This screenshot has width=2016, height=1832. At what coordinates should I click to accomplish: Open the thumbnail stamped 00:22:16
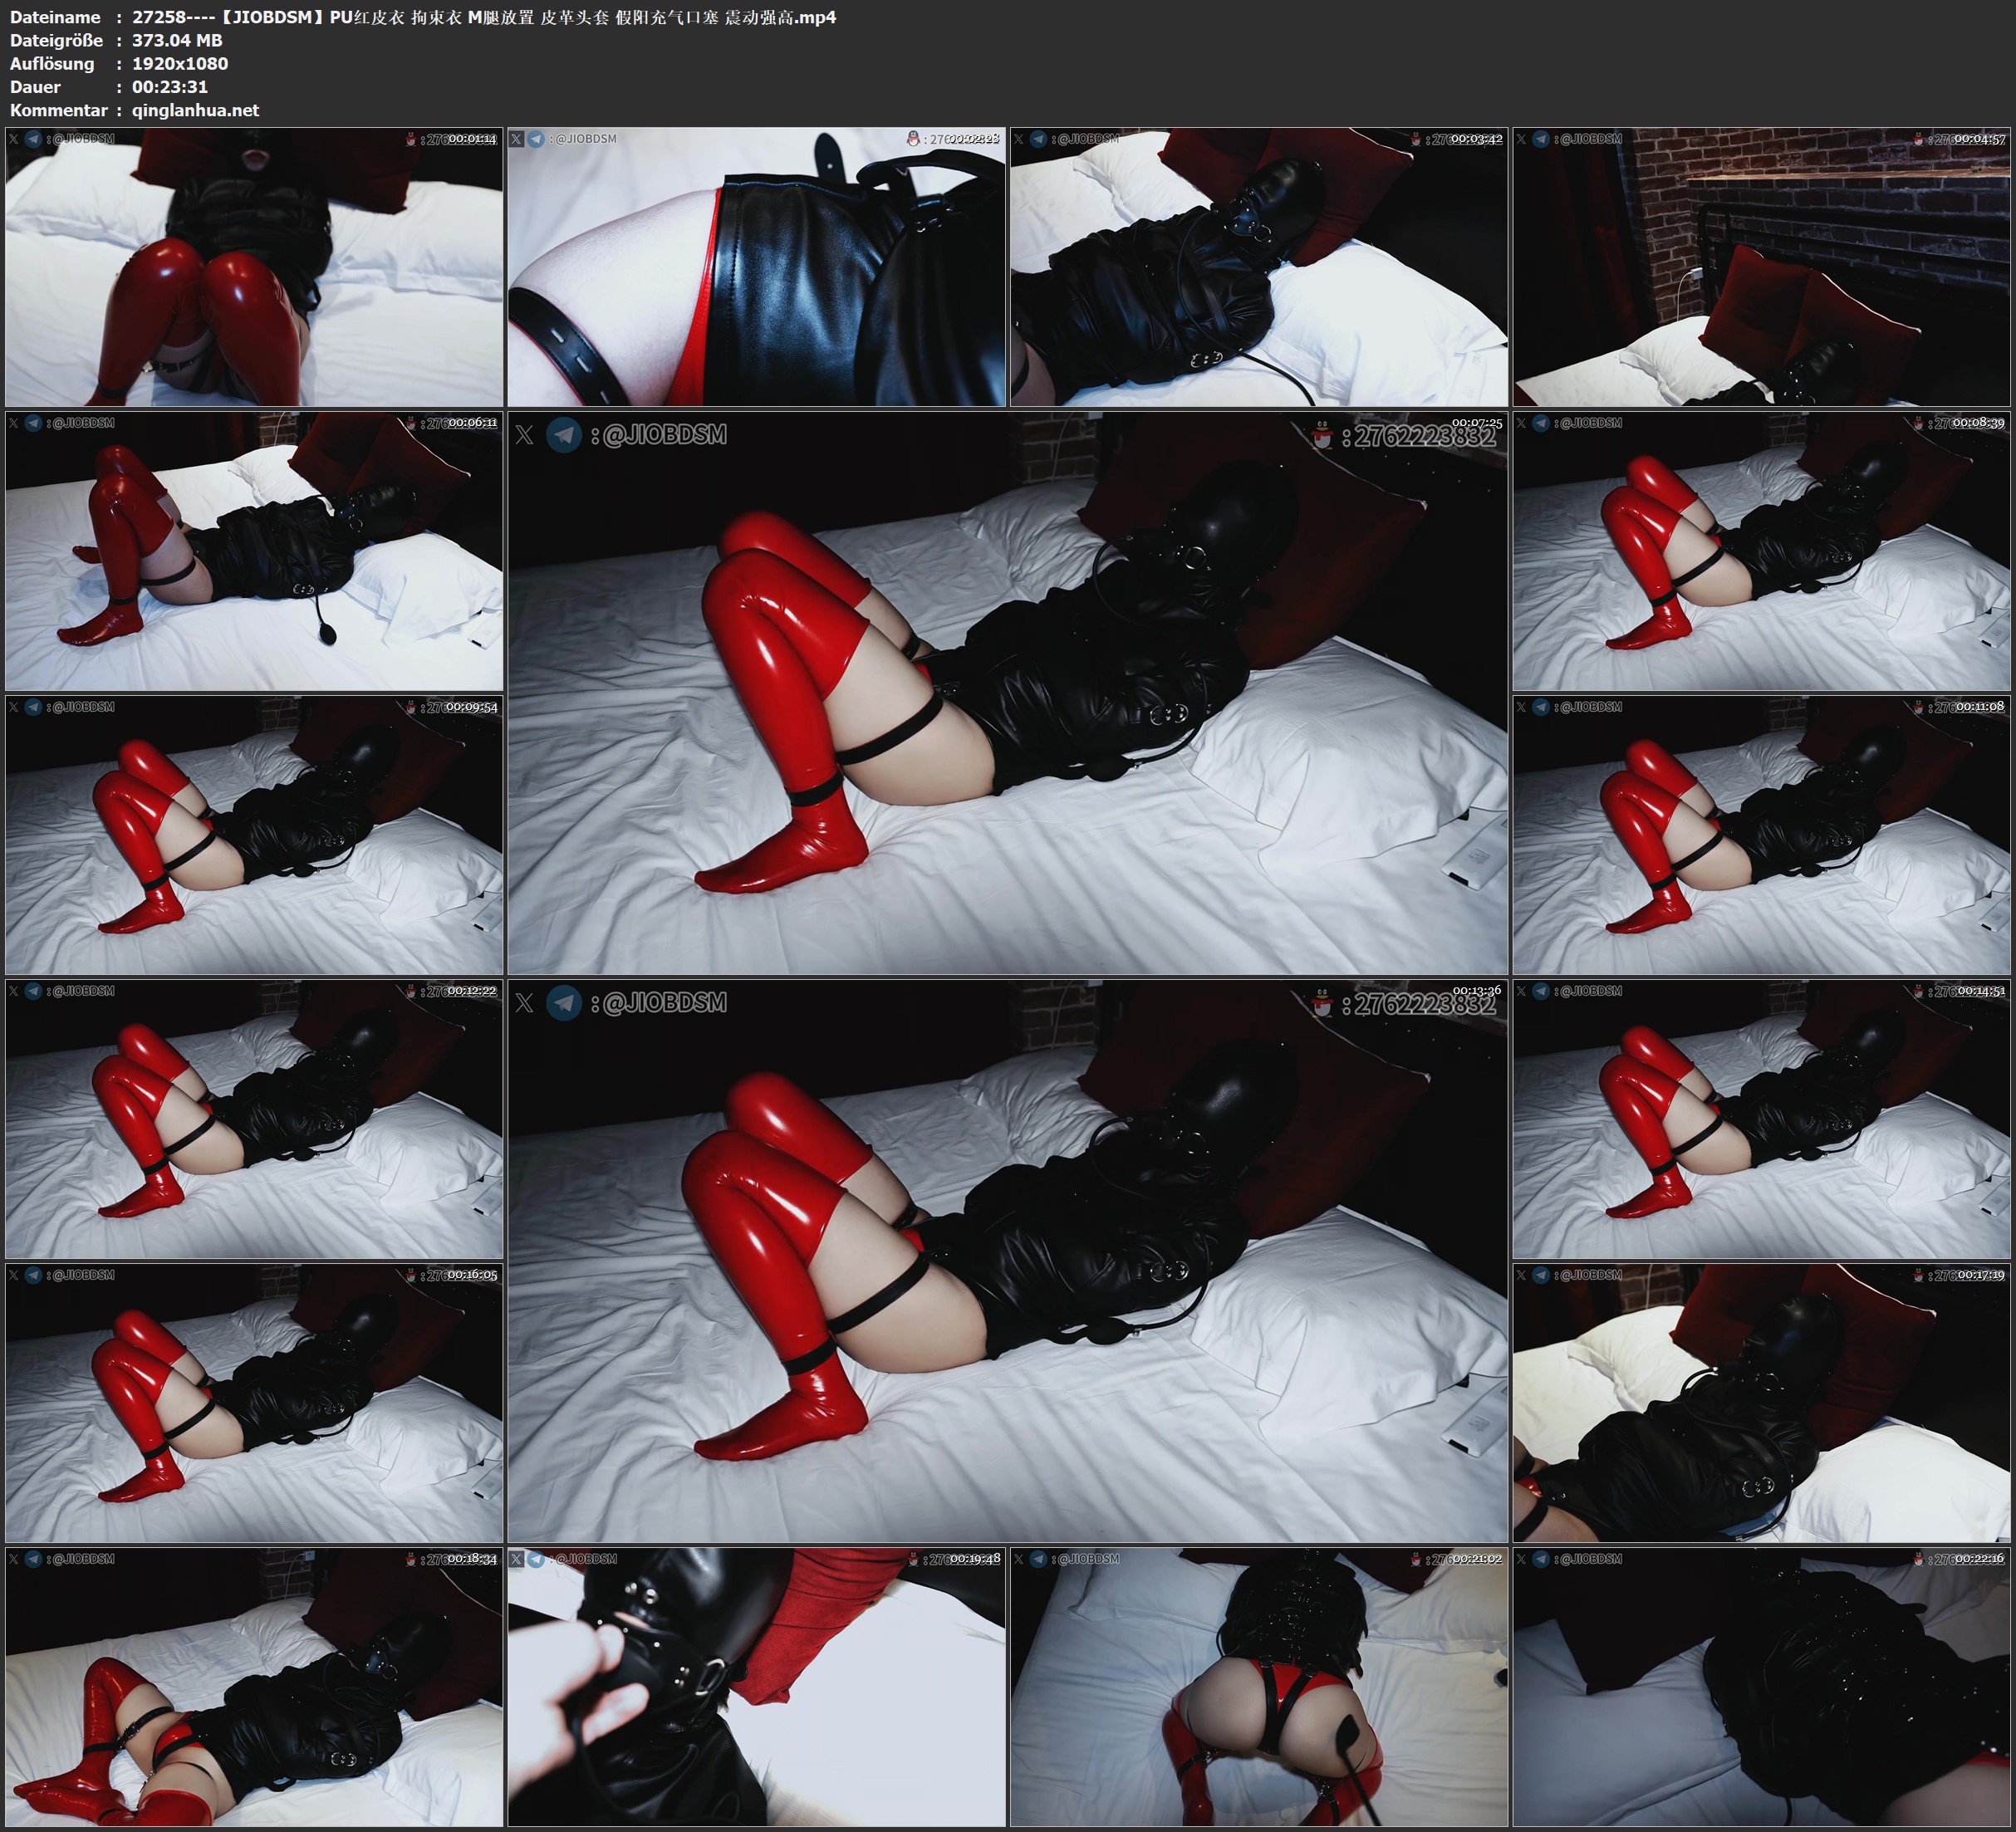[x=1761, y=1687]
